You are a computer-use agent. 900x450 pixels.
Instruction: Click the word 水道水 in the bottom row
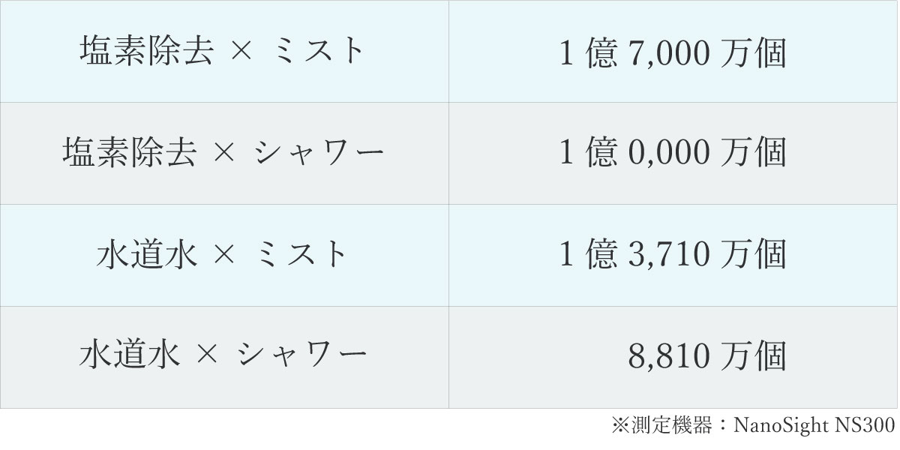point(130,357)
